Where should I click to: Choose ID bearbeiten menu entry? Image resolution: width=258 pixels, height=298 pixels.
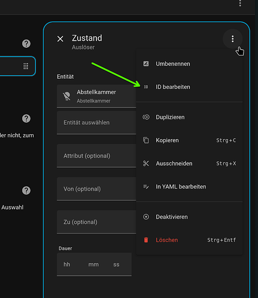[189, 87]
